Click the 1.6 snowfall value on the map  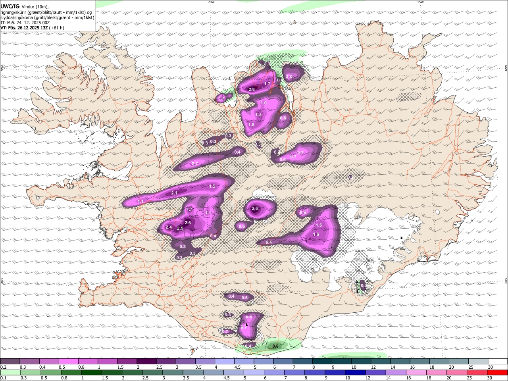coord(316,235)
